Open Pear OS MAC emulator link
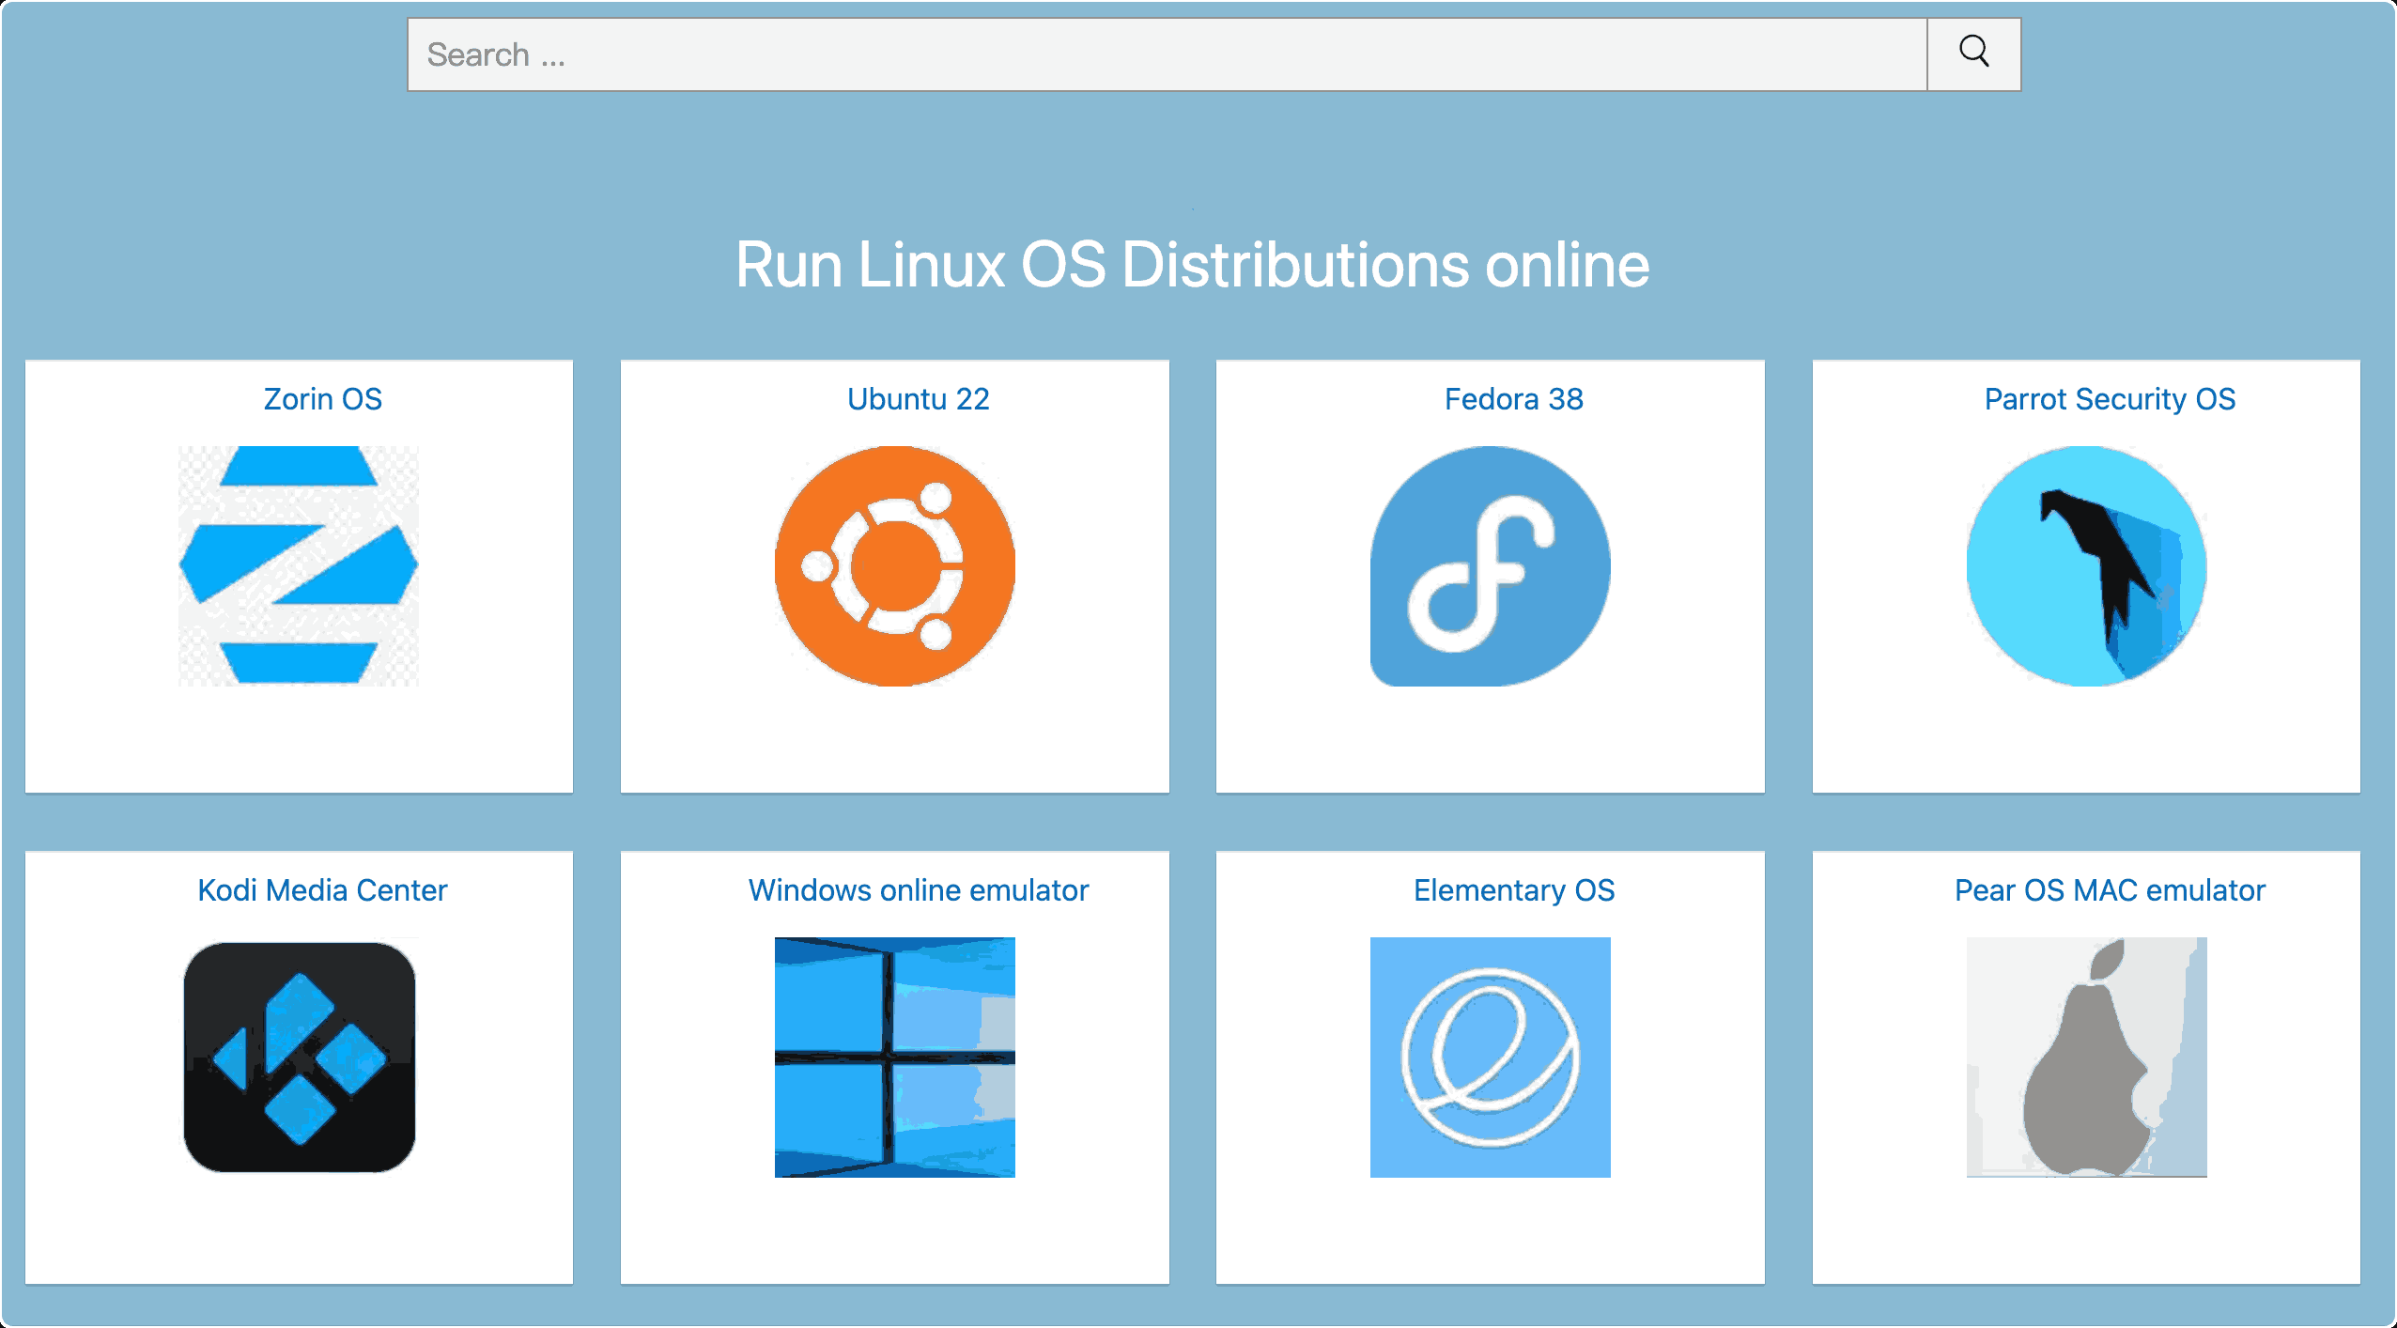Screen dimensions: 2397x1328 pos(2110,890)
